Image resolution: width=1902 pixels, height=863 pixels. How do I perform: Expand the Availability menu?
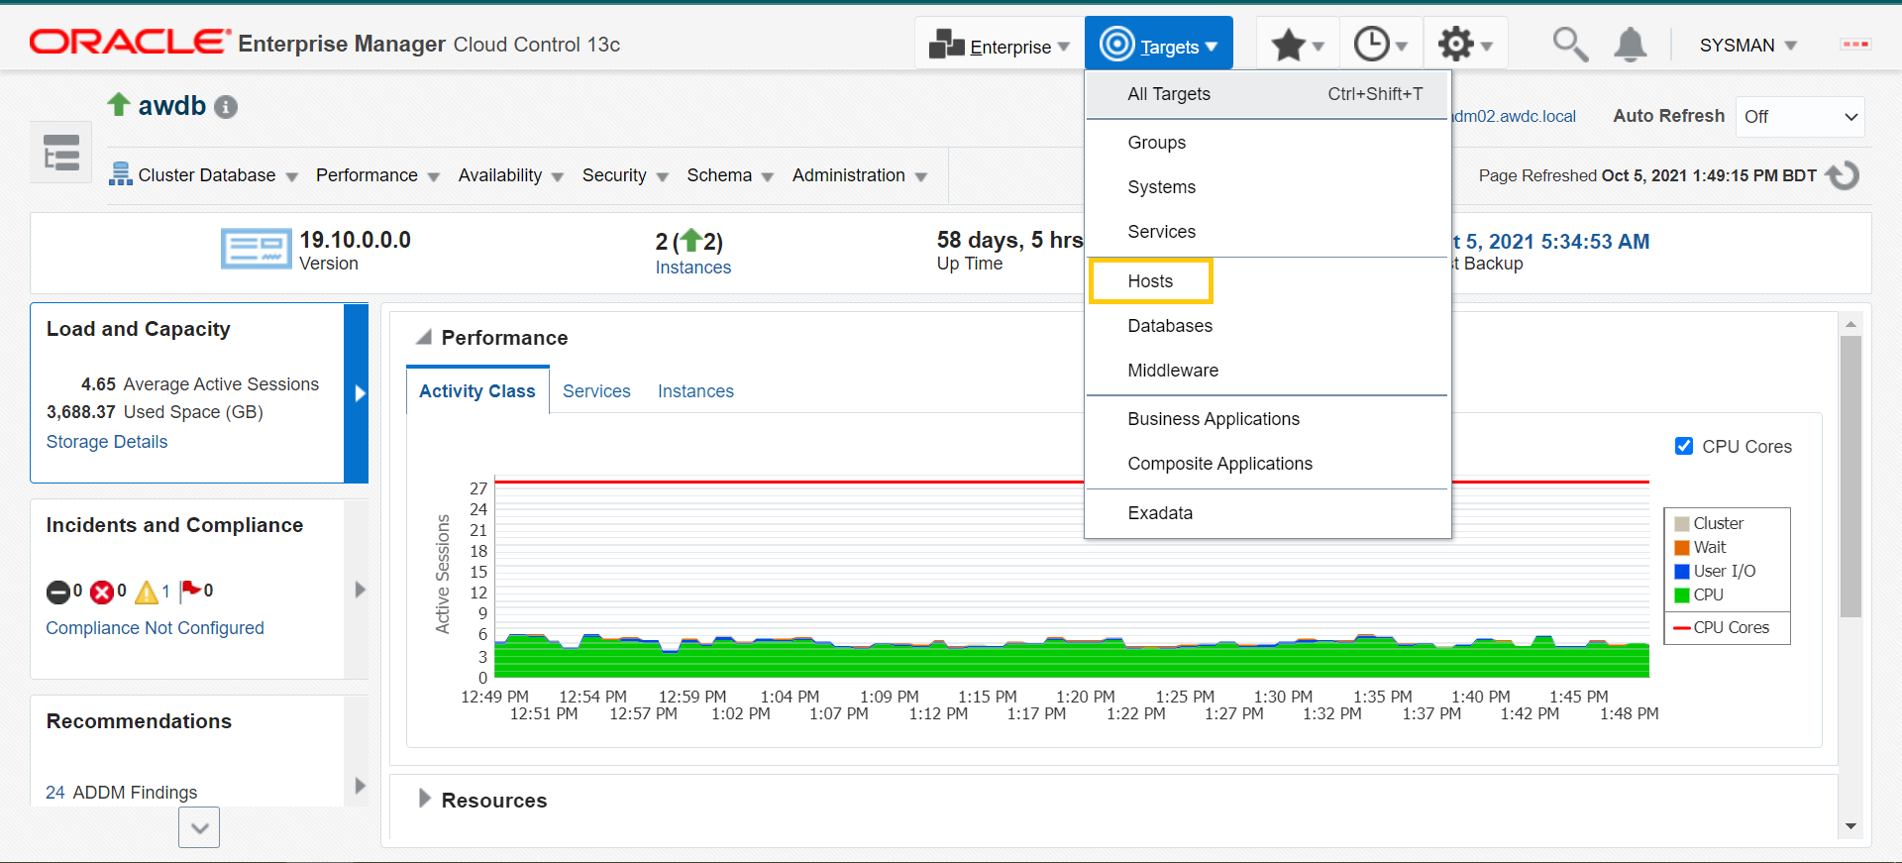click(x=510, y=175)
